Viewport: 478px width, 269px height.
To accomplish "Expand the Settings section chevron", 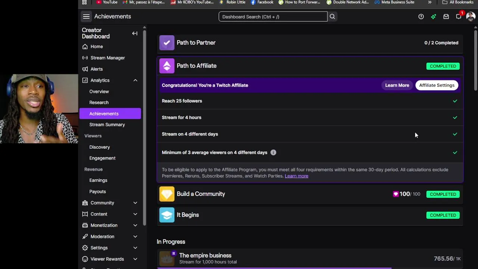I will click(x=135, y=248).
